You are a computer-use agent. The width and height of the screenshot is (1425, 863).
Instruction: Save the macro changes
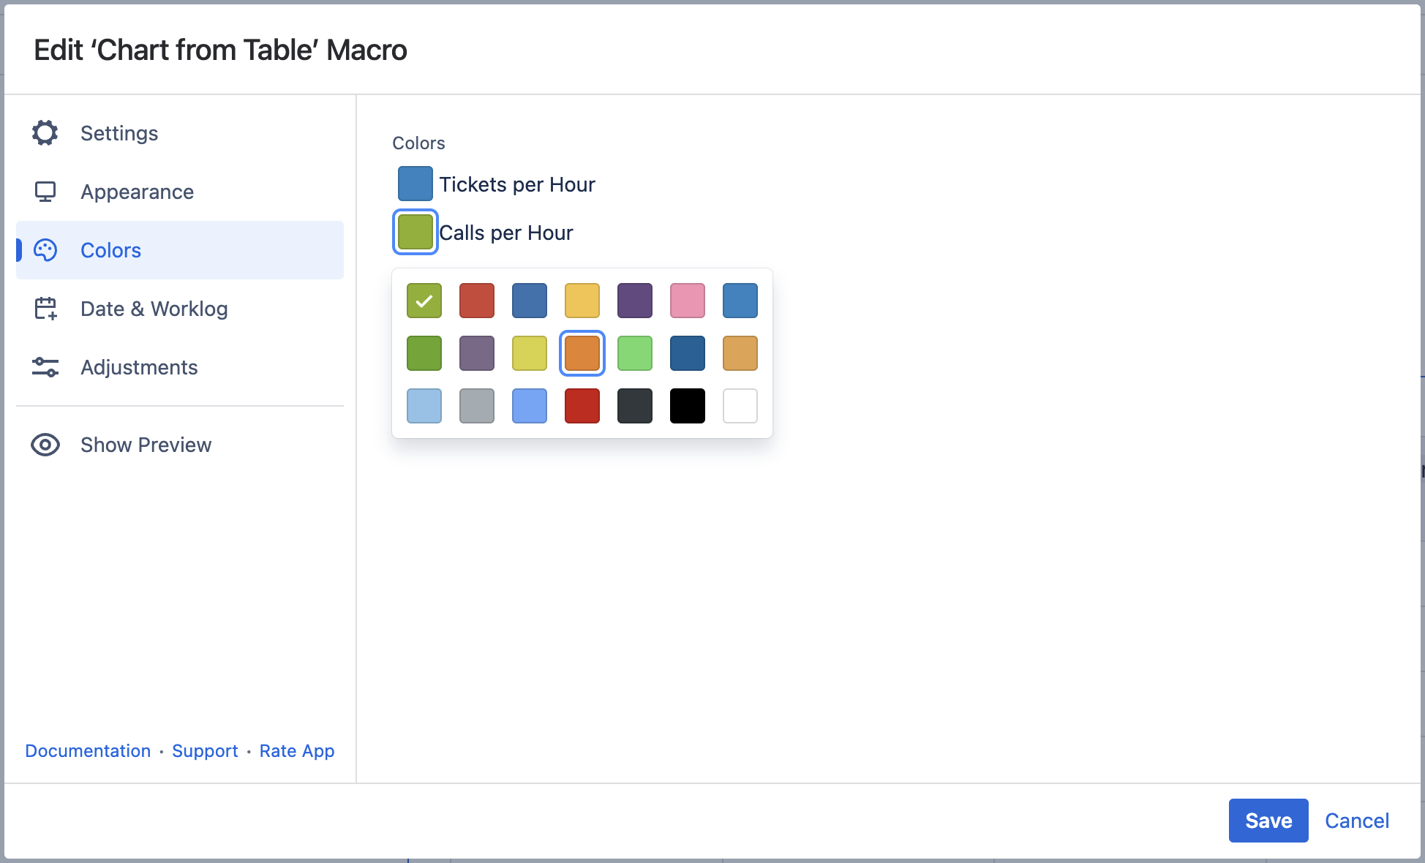tap(1268, 821)
